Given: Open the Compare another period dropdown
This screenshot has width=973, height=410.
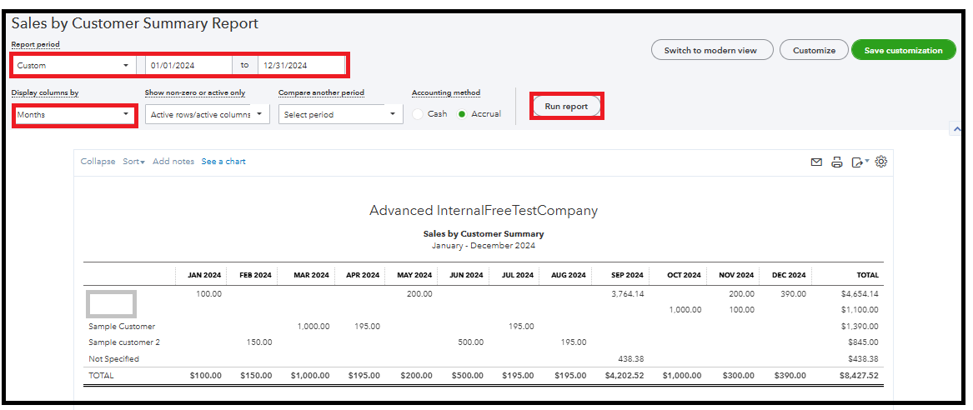Looking at the screenshot, I should 342,114.
